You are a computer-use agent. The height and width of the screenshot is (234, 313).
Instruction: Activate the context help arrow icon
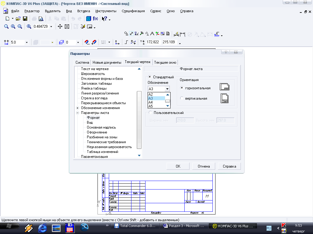pos(105,19)
